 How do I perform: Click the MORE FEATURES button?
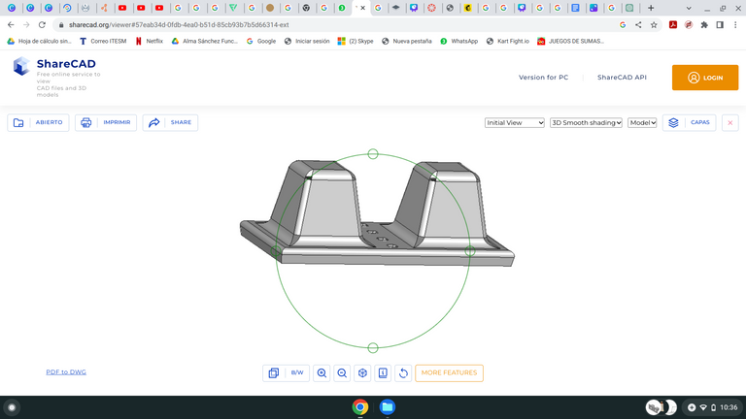point(449,372)
